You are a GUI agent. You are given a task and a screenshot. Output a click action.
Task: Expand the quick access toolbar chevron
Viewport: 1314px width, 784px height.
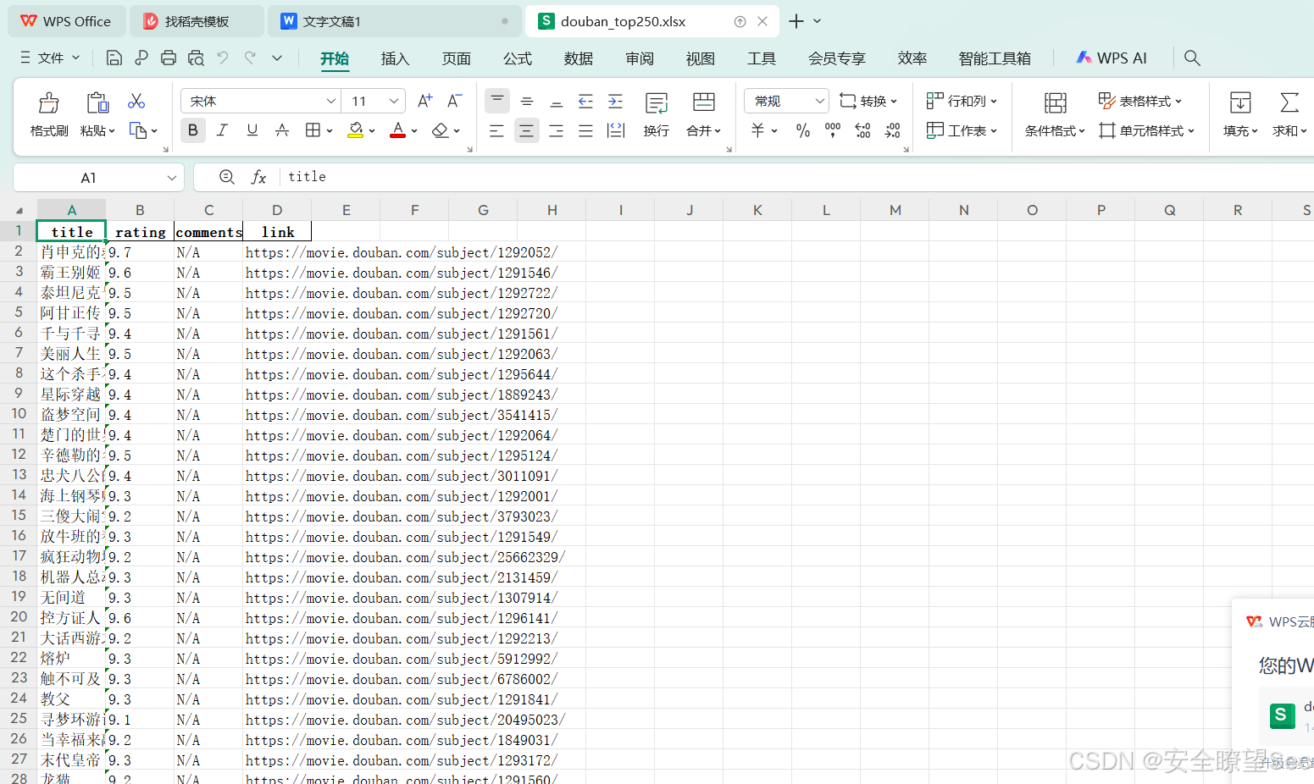tap(277, 58)
